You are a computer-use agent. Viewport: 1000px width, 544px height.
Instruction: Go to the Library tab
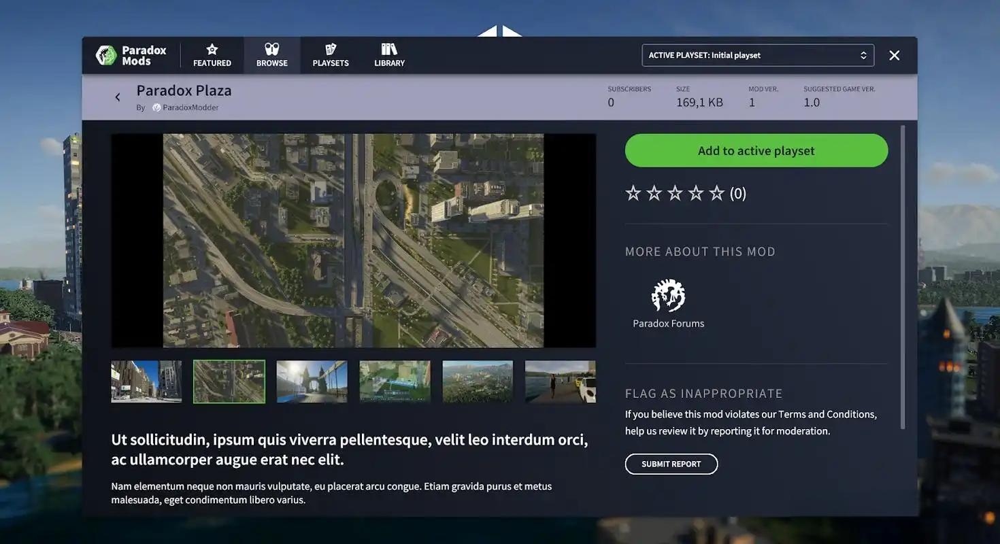click(389, 55)
